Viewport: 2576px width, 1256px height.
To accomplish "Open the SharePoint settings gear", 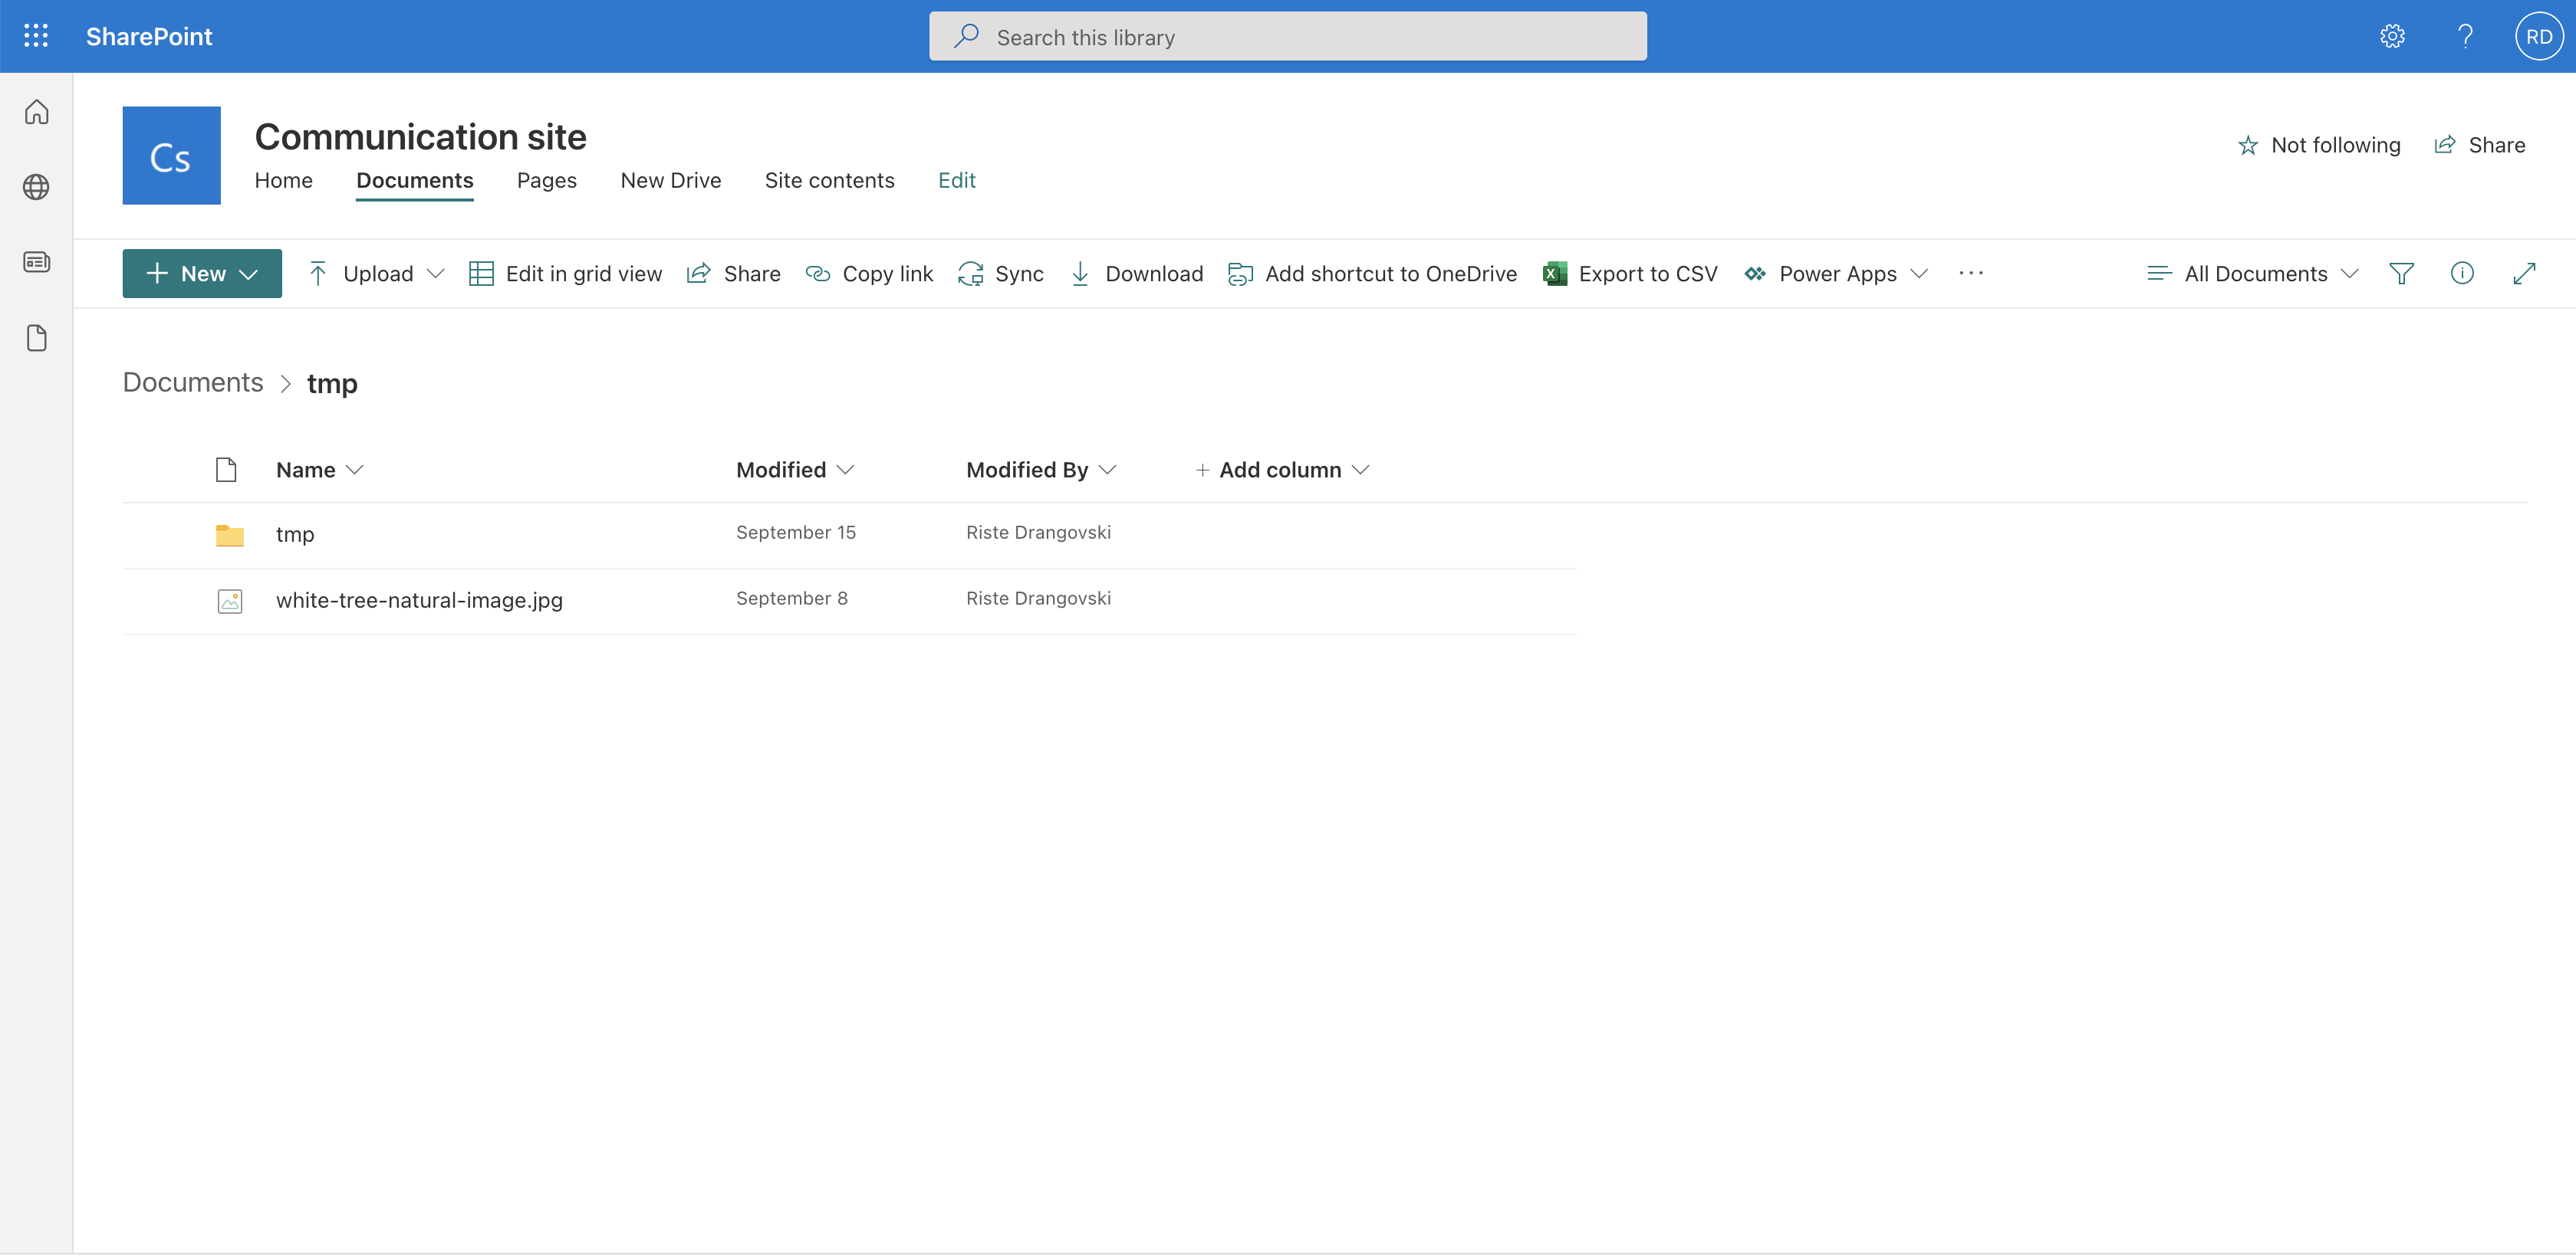I will tap(2392, 36).
